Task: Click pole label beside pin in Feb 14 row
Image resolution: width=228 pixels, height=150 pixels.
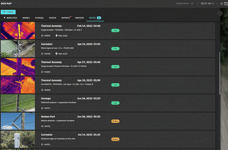Action: coord(63,36)
